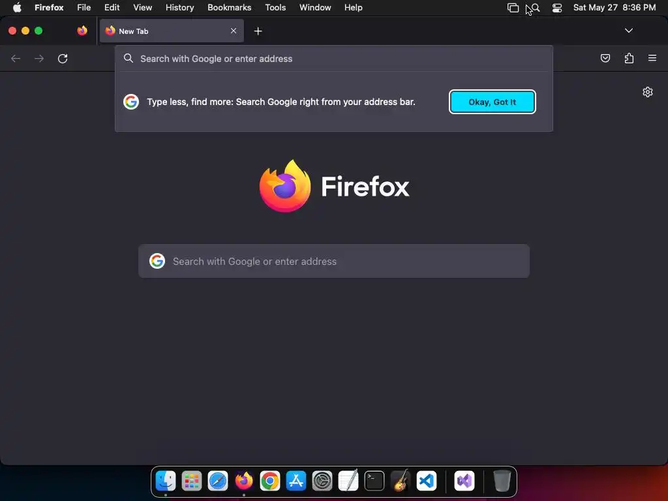Close the New Tab tab
The image size is (668, 501).
coord(234,31)
